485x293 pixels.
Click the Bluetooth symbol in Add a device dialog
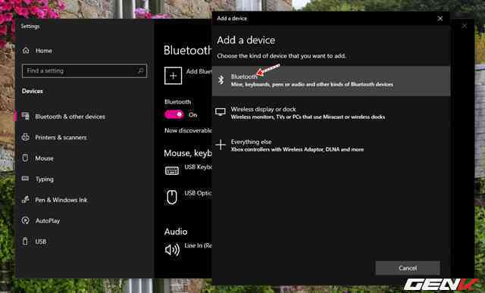(x=221, y=79)
